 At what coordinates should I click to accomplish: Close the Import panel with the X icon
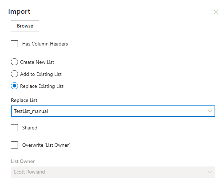tap(216, 12)
